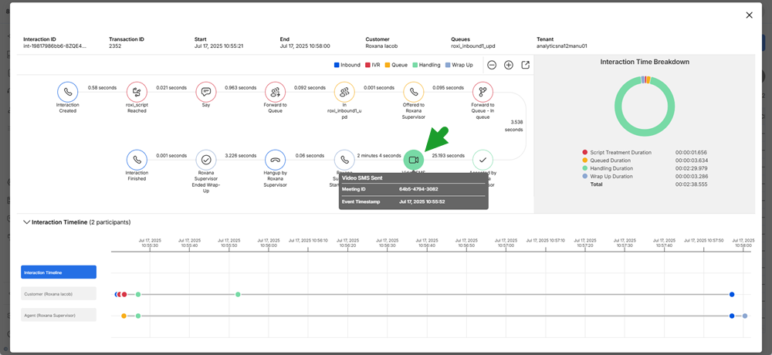
Task: Select Customer (Roxana Iacob) timeline row
Action: click(59, 294)
